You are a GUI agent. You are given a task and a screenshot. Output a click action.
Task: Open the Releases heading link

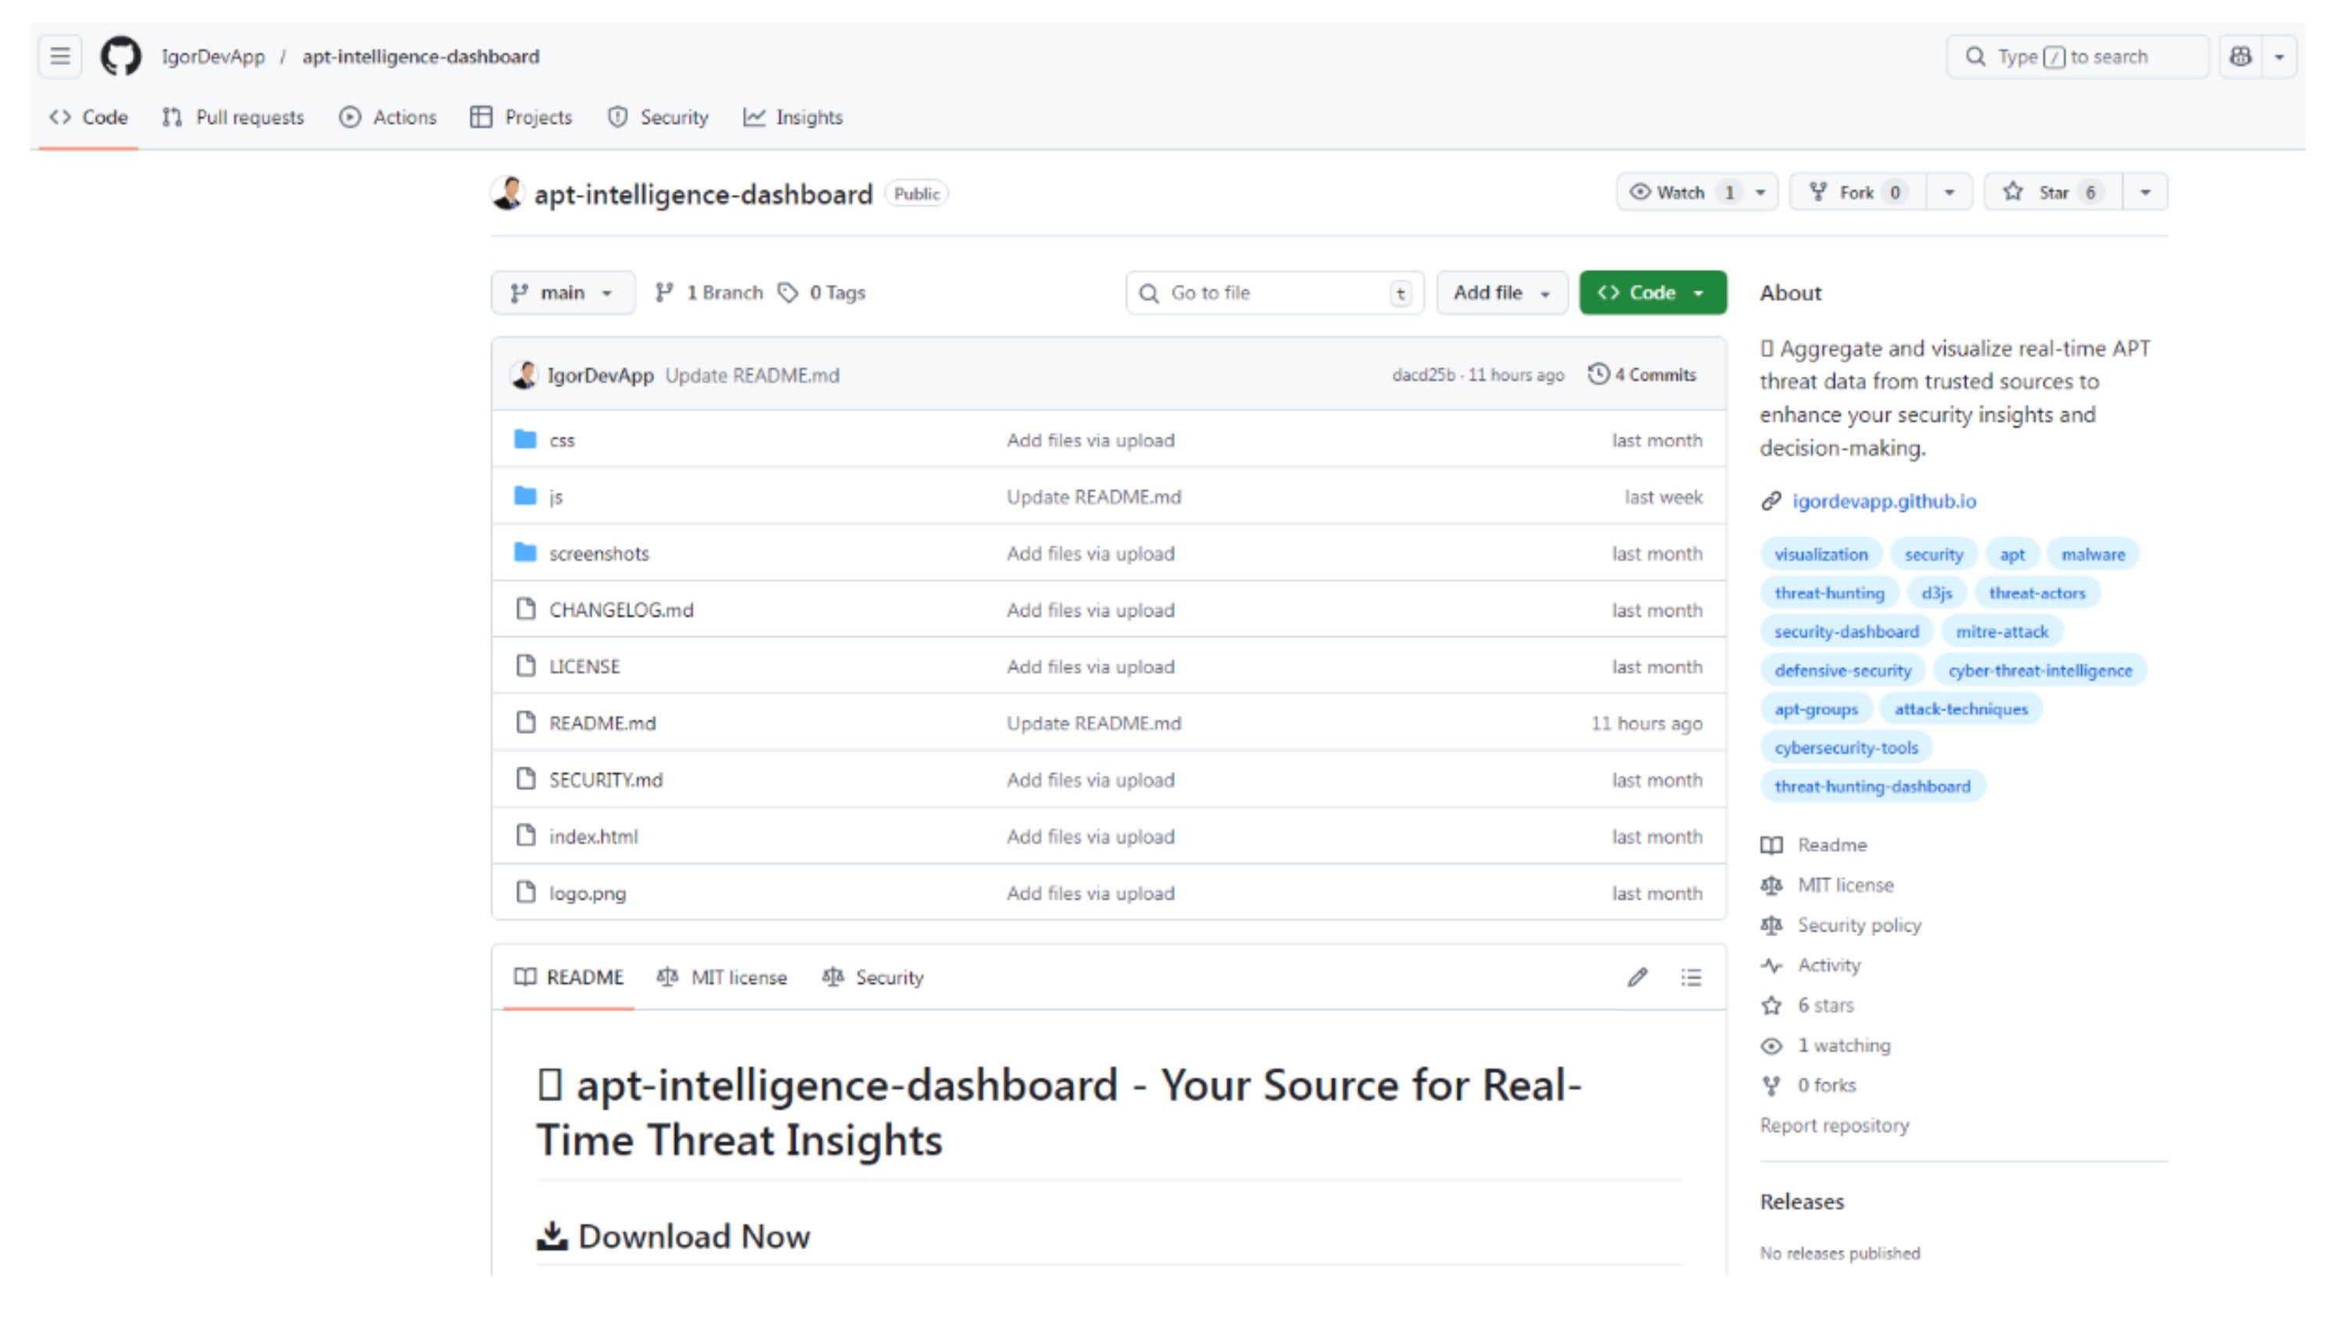tap(1801, 1202)
